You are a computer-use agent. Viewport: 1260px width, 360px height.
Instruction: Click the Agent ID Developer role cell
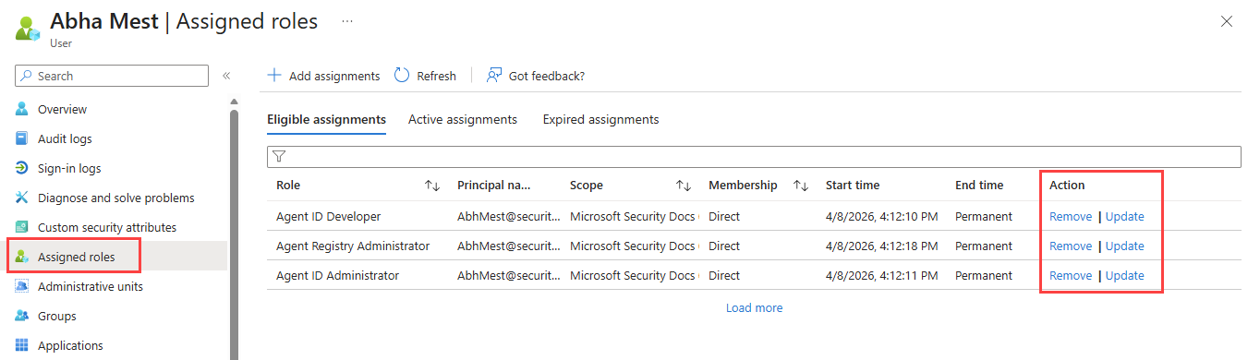point(328,217)
